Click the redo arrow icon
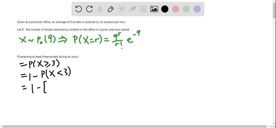 (x=89, y=9)
